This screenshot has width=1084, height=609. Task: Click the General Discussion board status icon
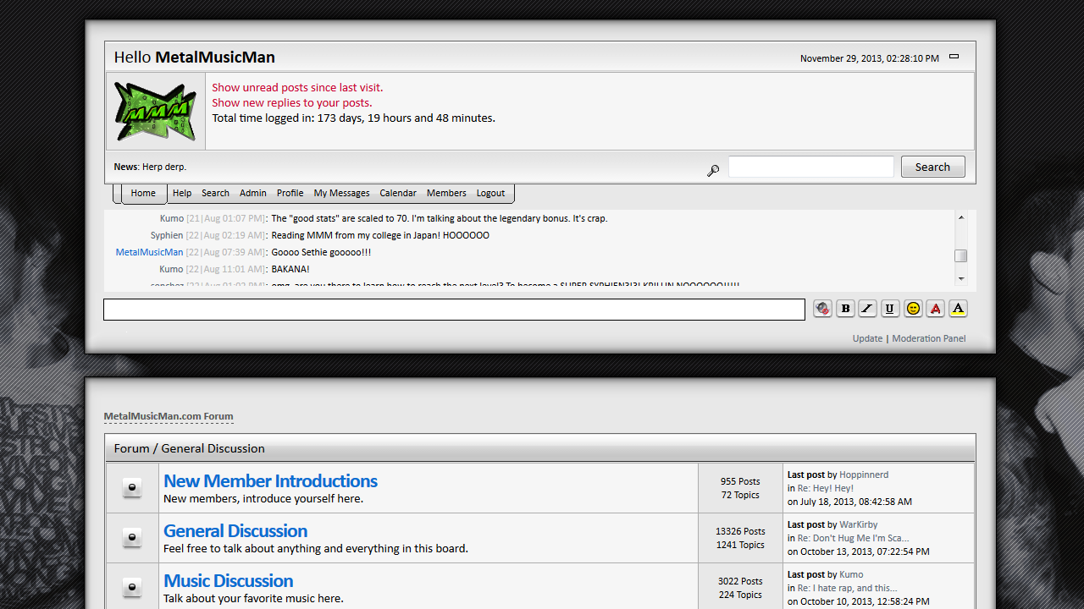[132, 538]
